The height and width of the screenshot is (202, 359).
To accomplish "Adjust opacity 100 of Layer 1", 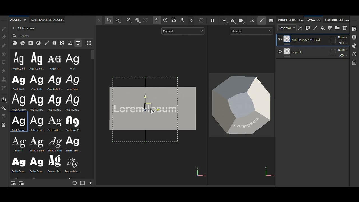I will (343, 56).
